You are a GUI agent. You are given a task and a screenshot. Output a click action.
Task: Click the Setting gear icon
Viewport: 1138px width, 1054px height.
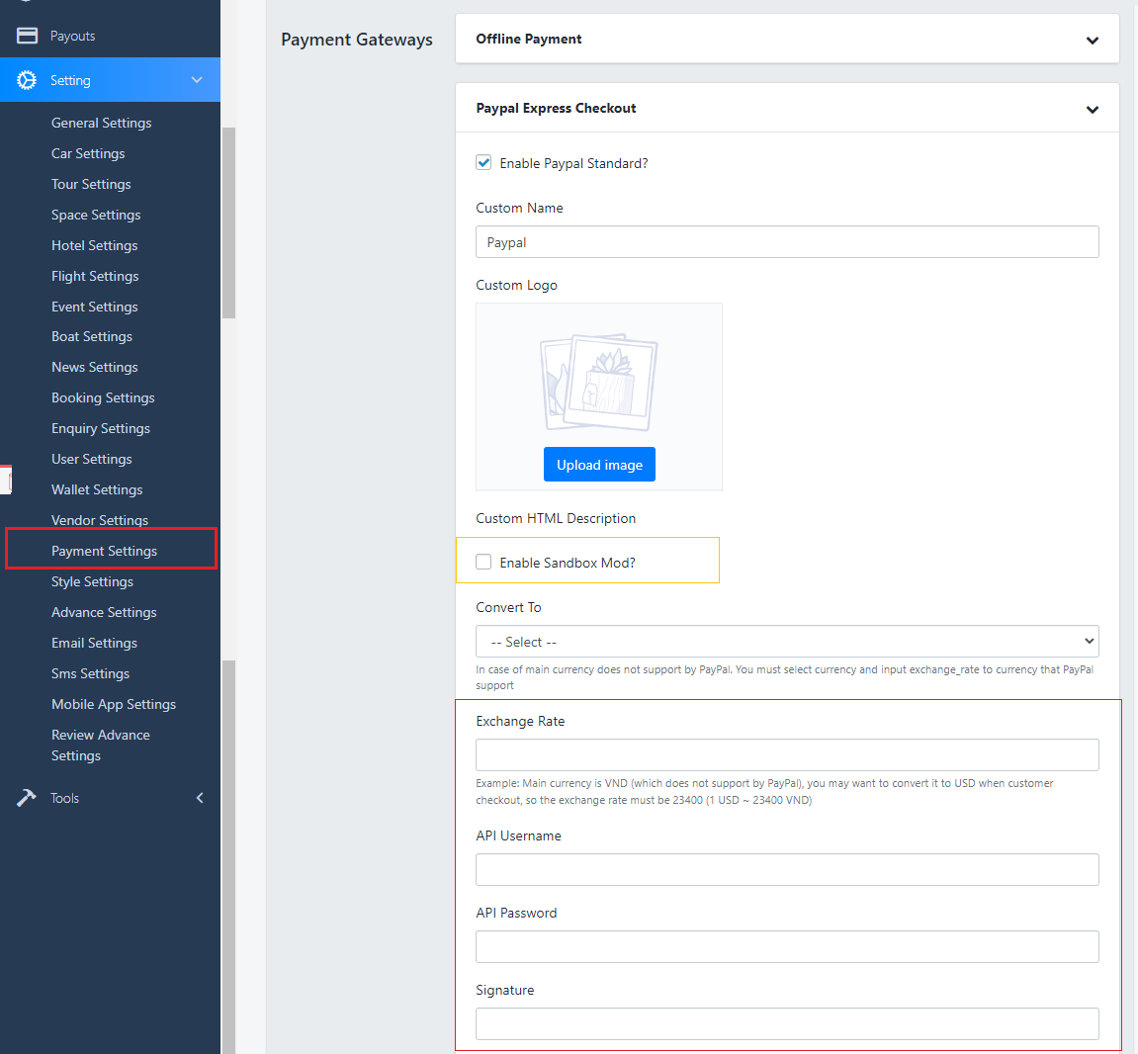pos(27,80)
